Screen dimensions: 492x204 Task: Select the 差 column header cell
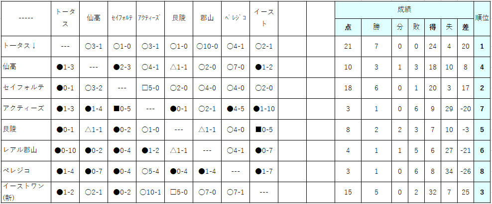pyautogui.click(x=465, y=27)
